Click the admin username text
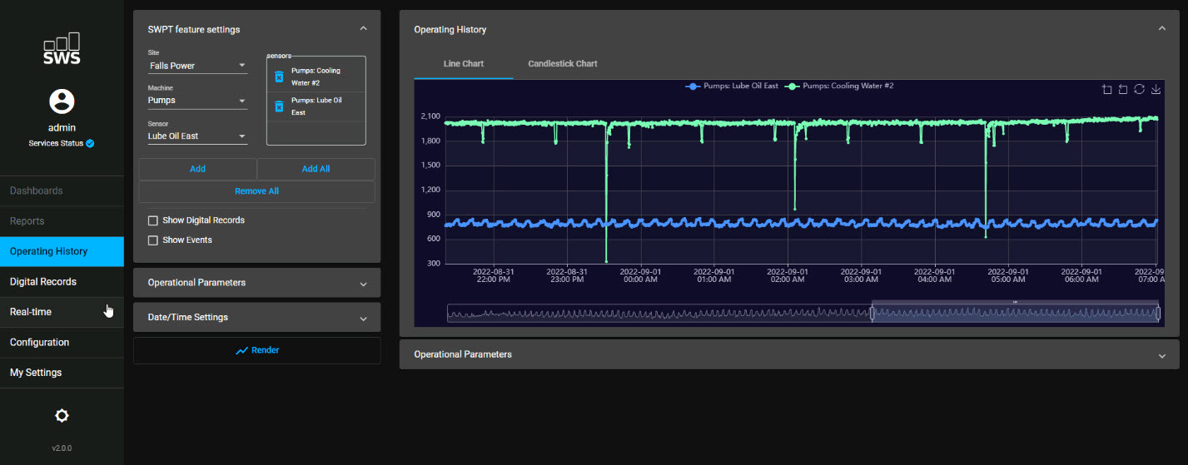 (x=62, y=128)
